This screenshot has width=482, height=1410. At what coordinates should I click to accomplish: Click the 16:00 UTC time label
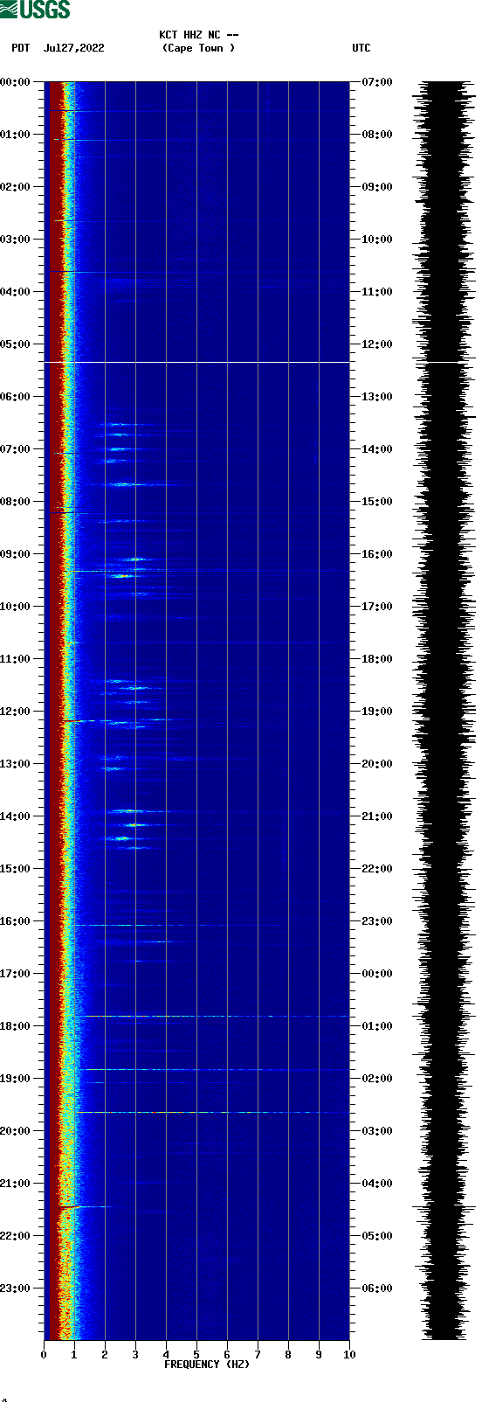[x=377, y=554]
